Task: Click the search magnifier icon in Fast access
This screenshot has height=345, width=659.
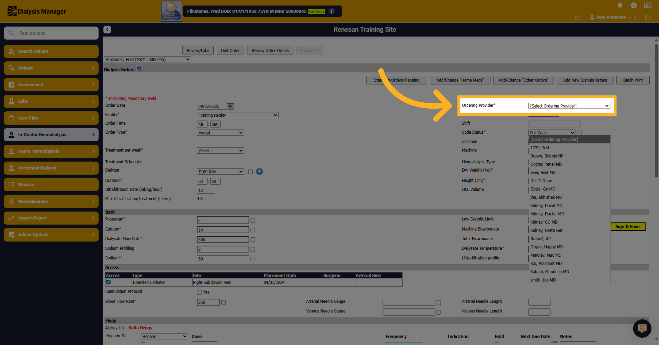Action: click(x=11, y=33)
